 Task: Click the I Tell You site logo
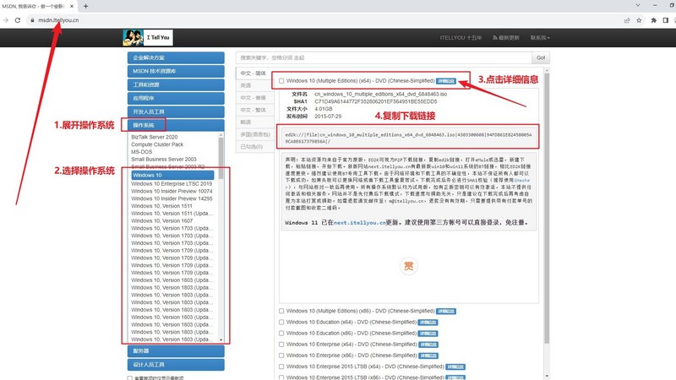pos(150,37)
